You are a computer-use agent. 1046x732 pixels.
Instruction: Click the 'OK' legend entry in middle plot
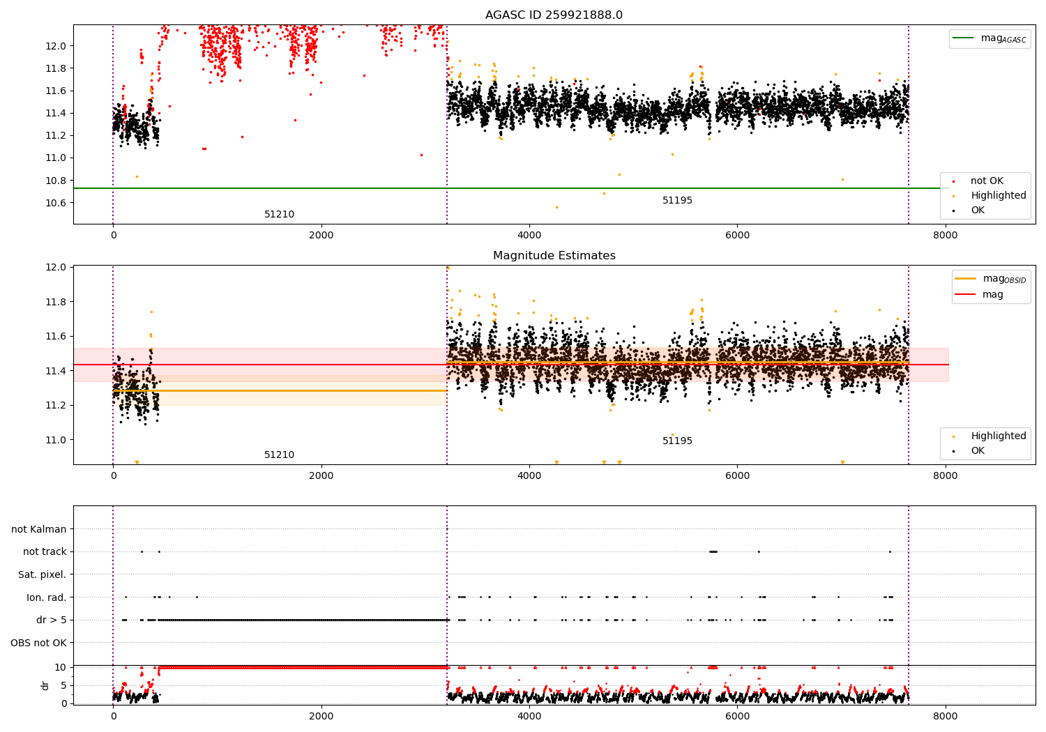pos(978,451)
